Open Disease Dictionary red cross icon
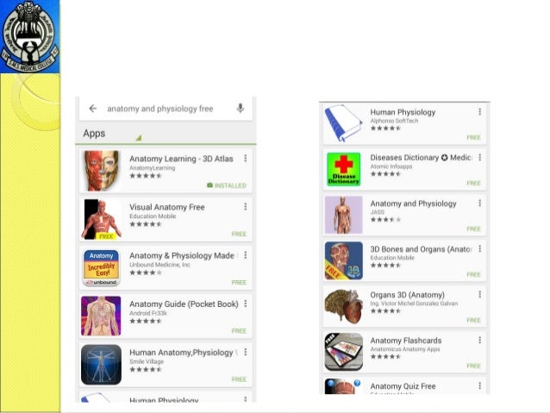550x413 pixels. click(x=343, y=169)
